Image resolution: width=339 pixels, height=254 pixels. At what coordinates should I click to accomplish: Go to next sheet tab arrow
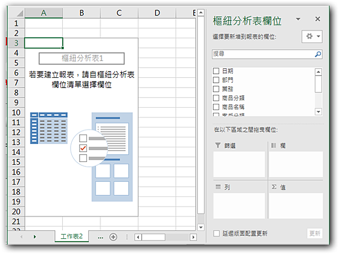click(x=34, y=237)
